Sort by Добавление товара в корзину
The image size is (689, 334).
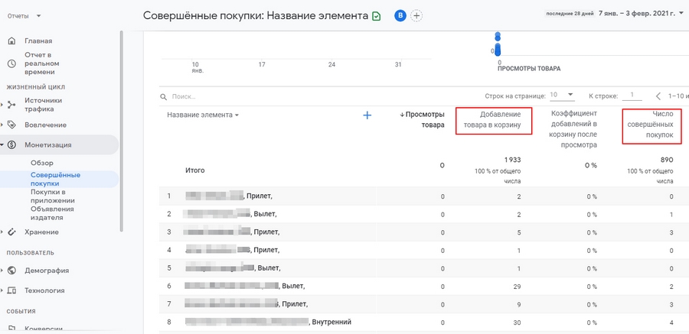click(x=494, y=120)
